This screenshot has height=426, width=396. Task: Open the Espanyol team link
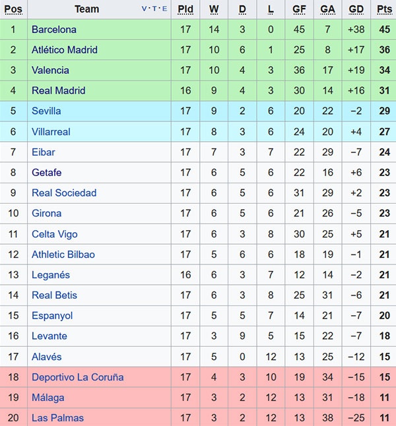[x=52, y=316]
